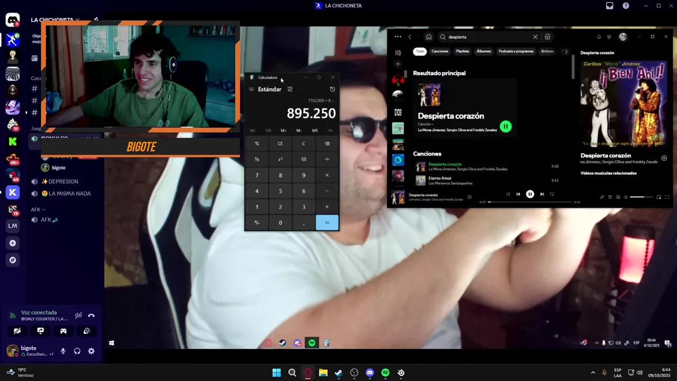Open Discord help question mark icon
Viewport: 677px width, 381px height.
pos(626,5)
